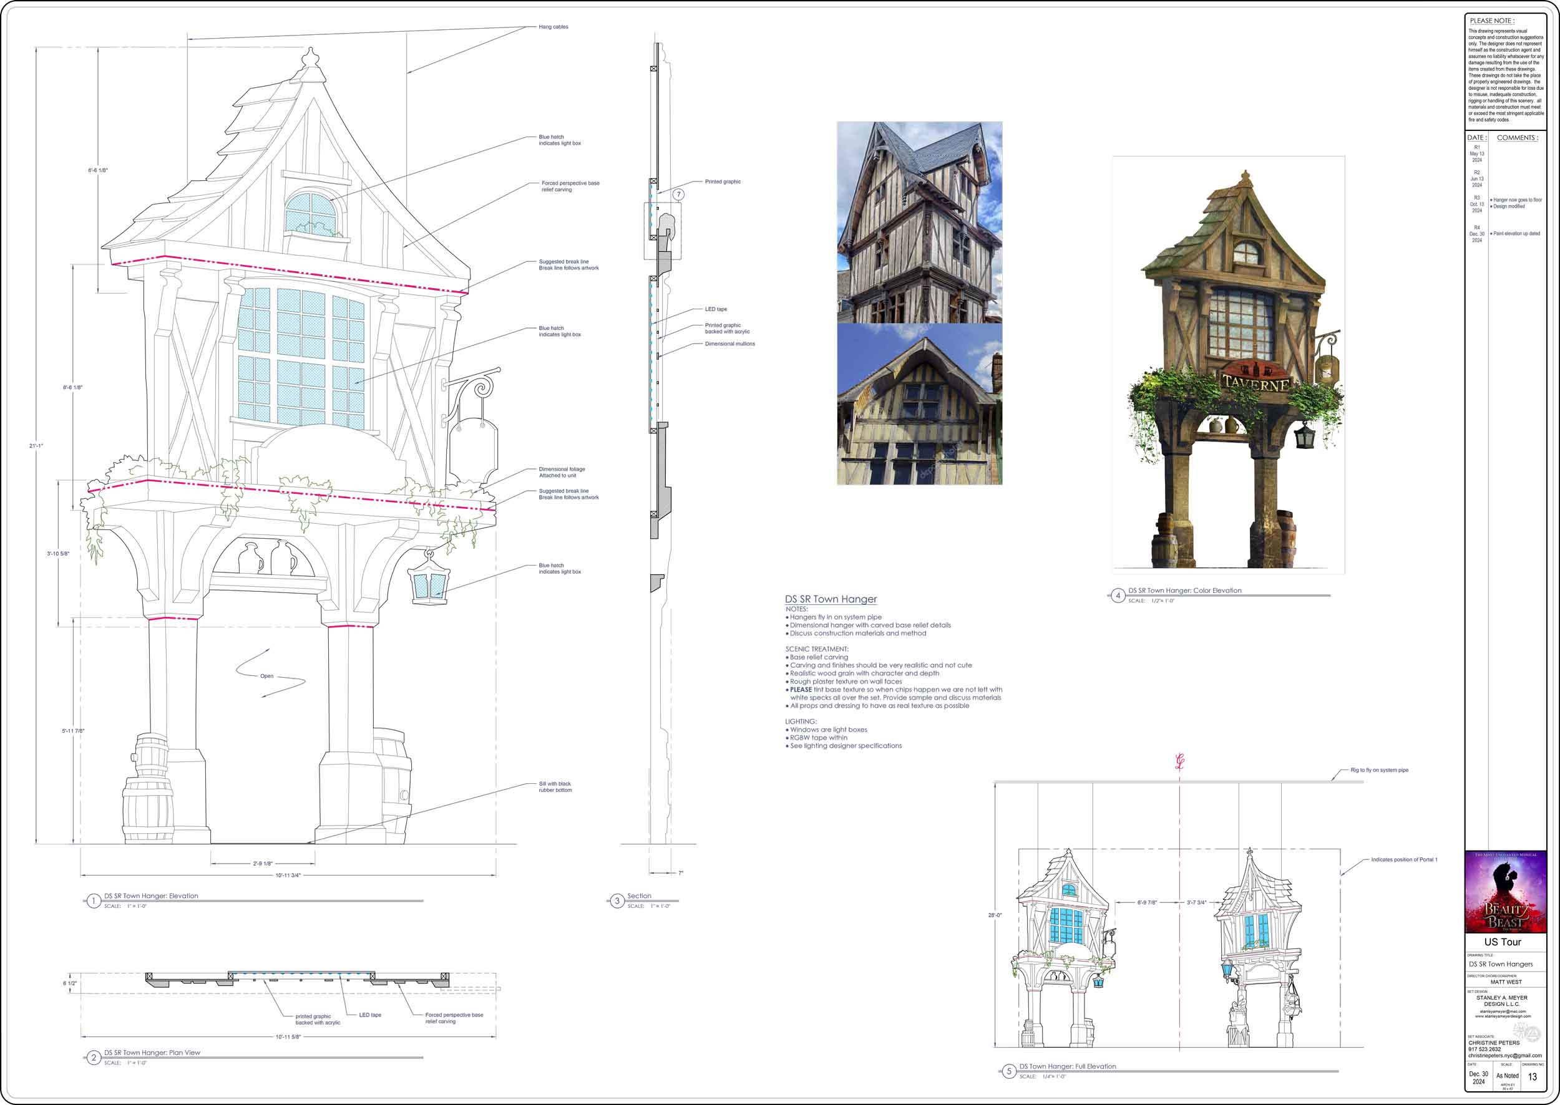
Task: Click the DS SR Town Hanger notes heading
Action: point(831,599)
